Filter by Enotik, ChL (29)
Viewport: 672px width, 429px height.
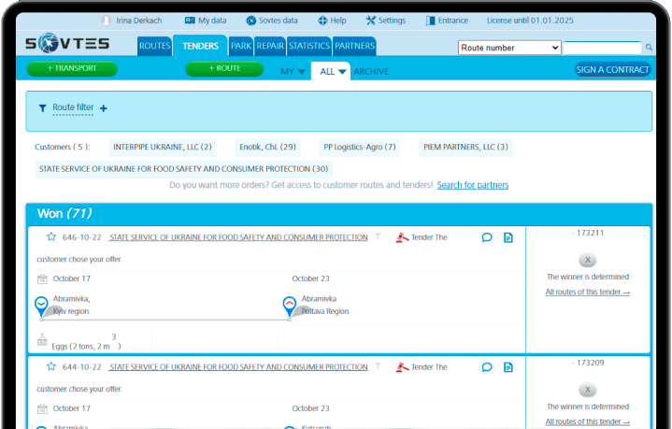pyautogui.click(x=267, y=147)
